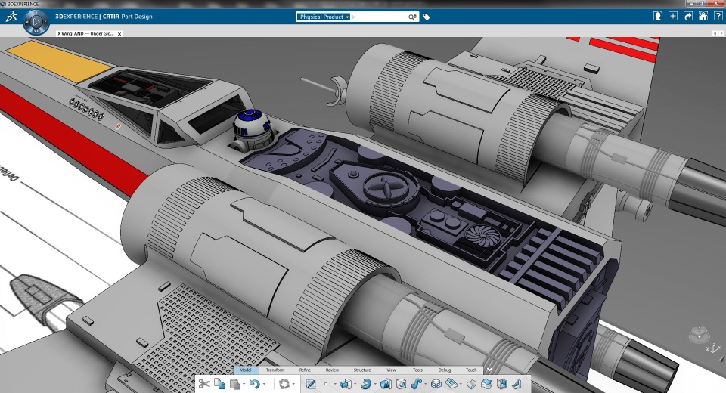Screen dimensions: 726x393
Task: Switch to the Transform tab
Action: click(275, 370)
